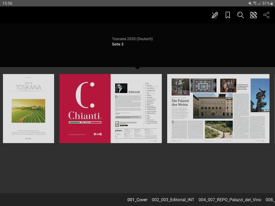Open the Die Palazzi des Weins spread
Screen dimensions: 275x206
[x=218, y=108]
